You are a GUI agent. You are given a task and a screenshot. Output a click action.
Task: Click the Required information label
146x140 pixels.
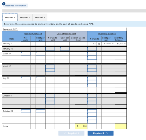(16, 5)
